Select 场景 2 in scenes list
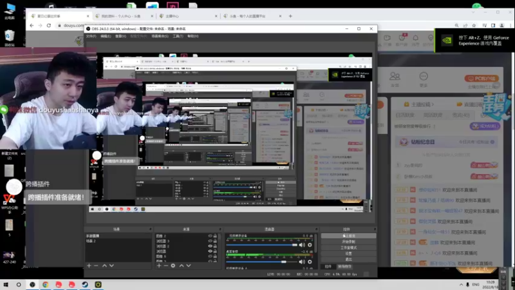515x290 pixels. tap(118, 241)
